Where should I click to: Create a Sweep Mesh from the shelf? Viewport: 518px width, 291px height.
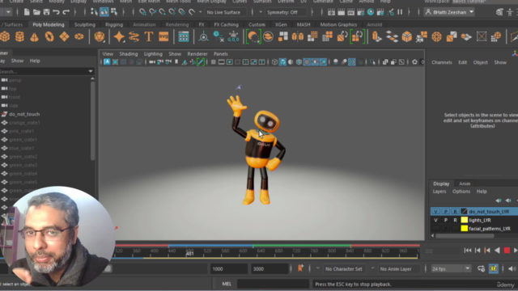click(x=134, y=36)
